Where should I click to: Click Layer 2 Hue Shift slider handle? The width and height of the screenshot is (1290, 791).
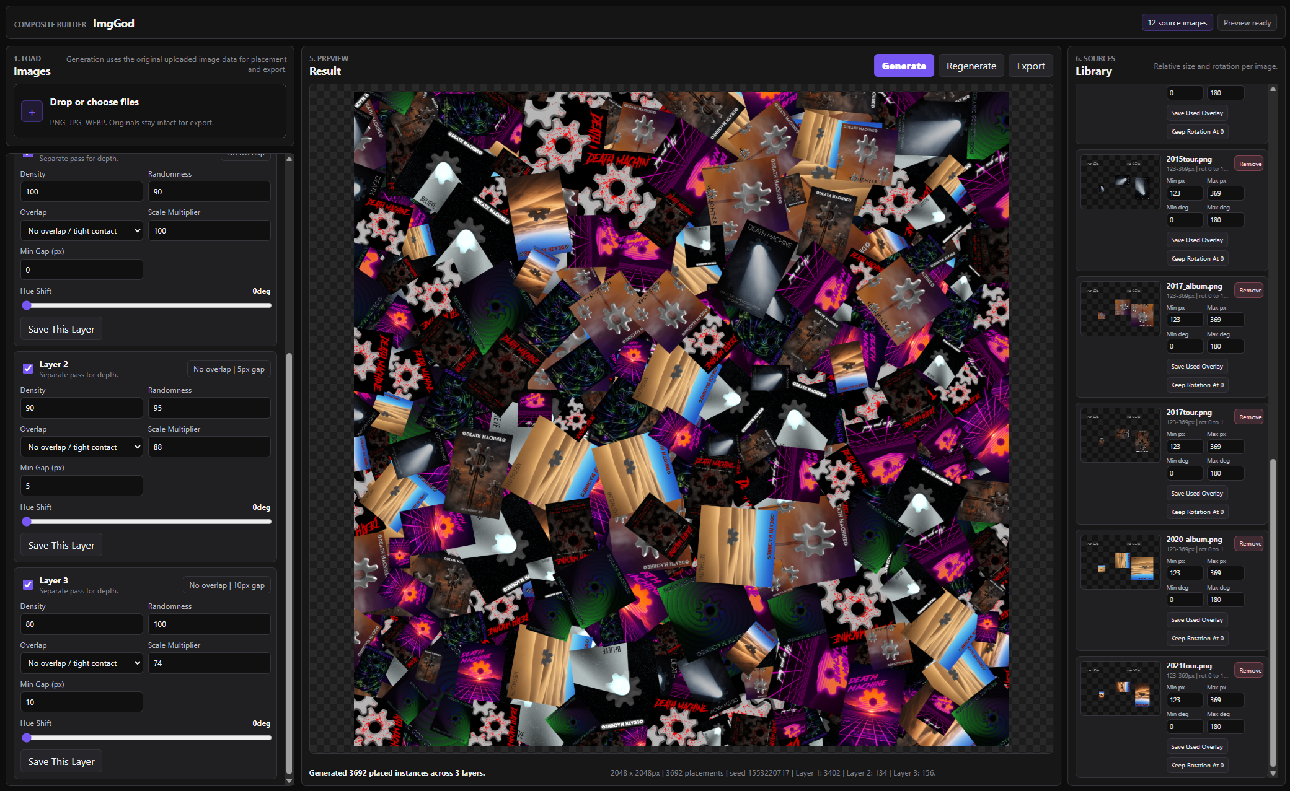point(27,522)
